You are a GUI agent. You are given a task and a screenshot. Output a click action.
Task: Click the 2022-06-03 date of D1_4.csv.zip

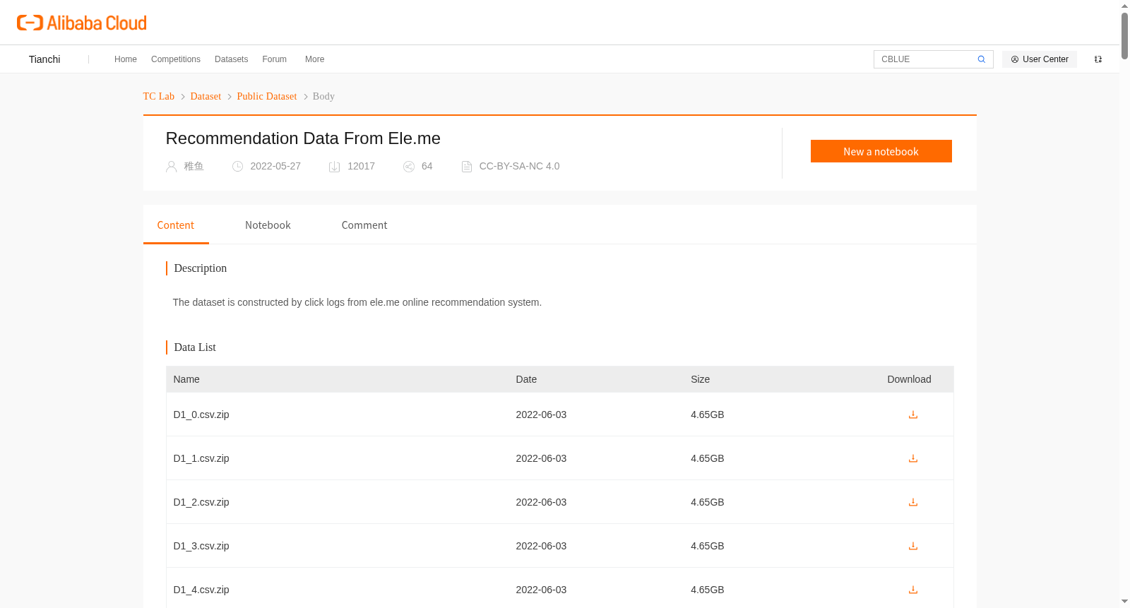[541, 590]
